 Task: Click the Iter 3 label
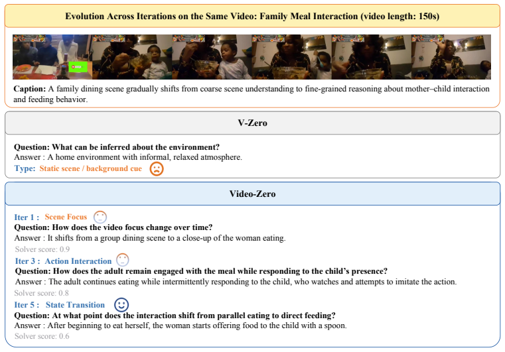pyautogui.click(x=27, y=261)
